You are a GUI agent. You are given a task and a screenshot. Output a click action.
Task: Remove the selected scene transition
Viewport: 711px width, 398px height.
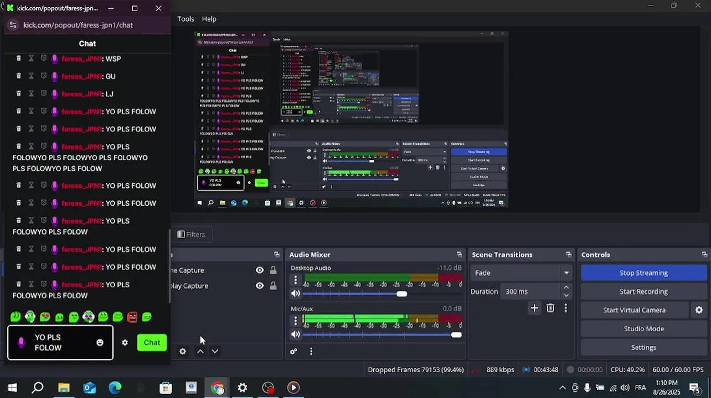[x=550, y=308]
